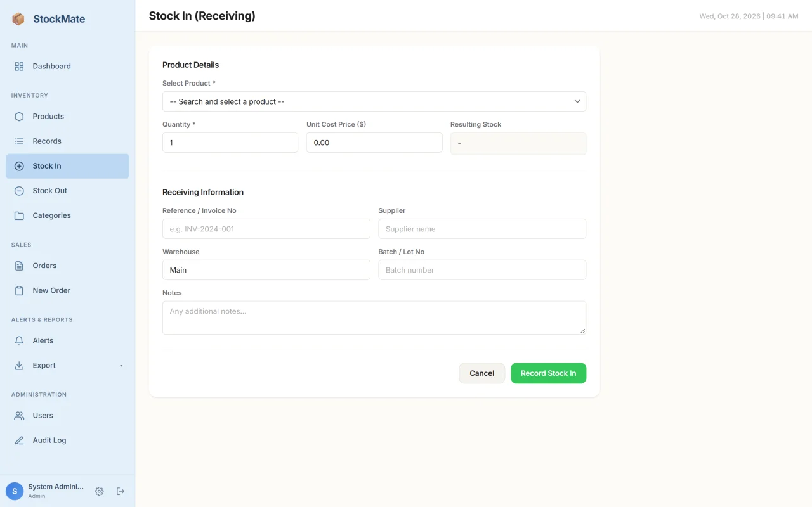Click the System Admini... user name
This screenshot has height=507, width=812.
[56, 487]
